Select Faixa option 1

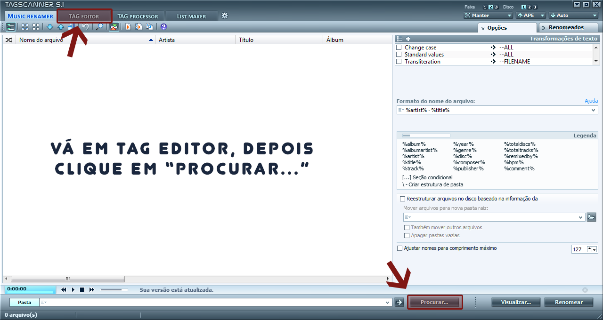pos(485,7)
